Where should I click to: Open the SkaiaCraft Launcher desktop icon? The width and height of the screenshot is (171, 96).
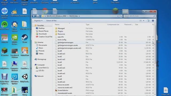5,13
